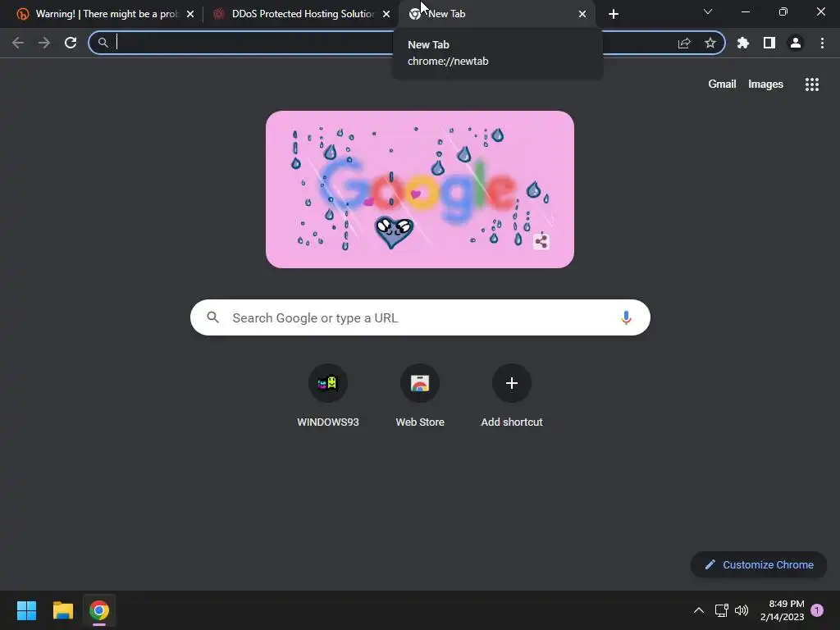The width and height of the screenshot is (840, 630).
Task: Open the volume control in the tray
Action: click(742, 610)
